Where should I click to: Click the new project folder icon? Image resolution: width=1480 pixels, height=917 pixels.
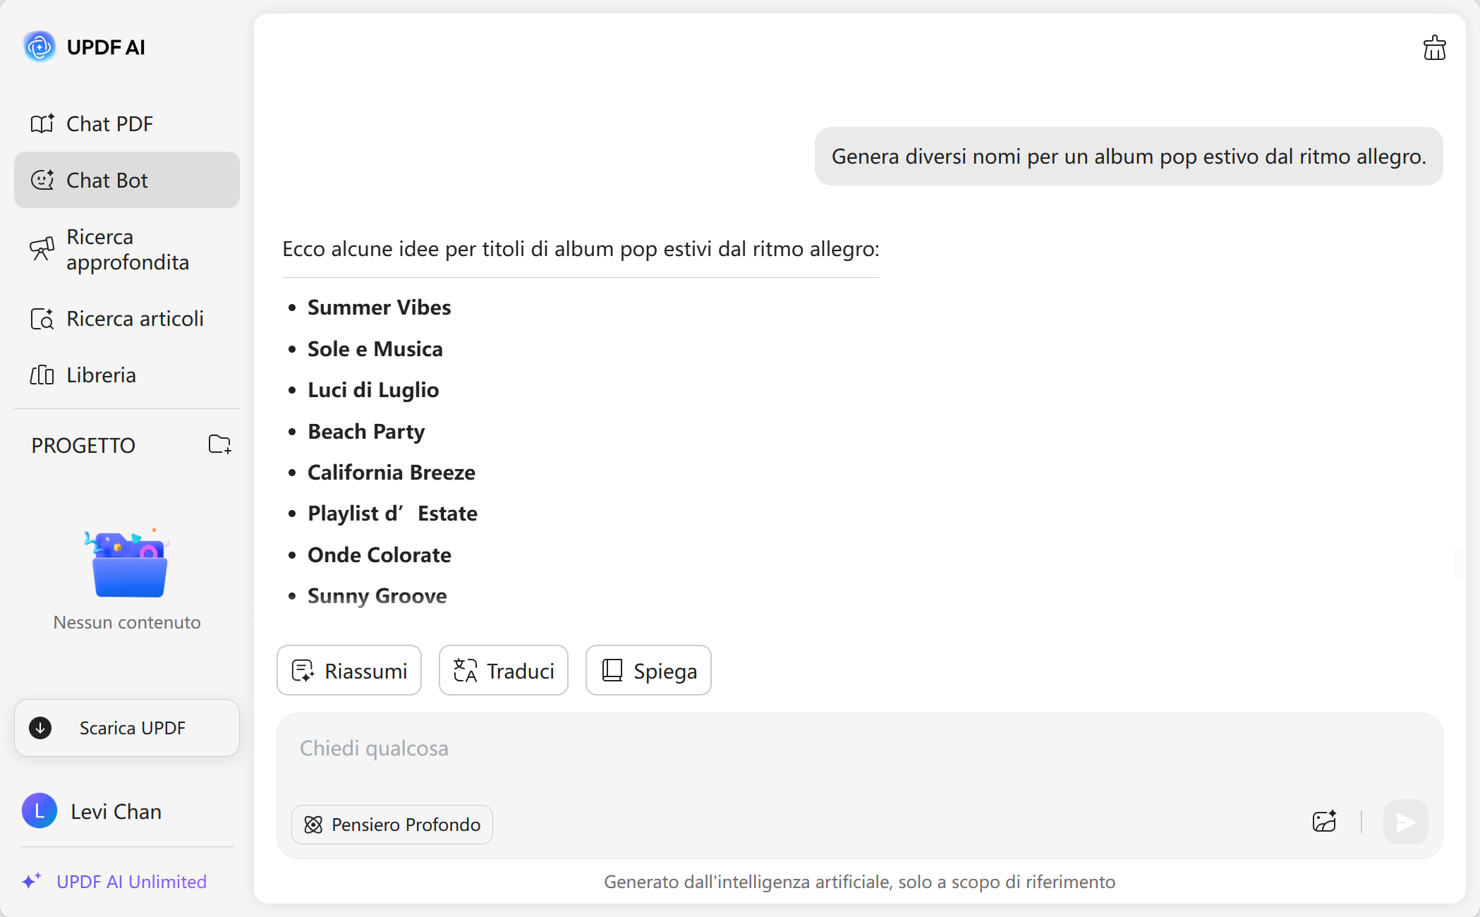point(219,444)
